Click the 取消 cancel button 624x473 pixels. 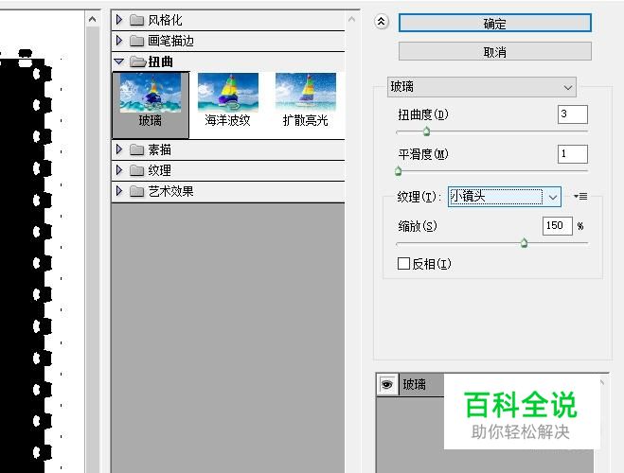tap(494, 52)
